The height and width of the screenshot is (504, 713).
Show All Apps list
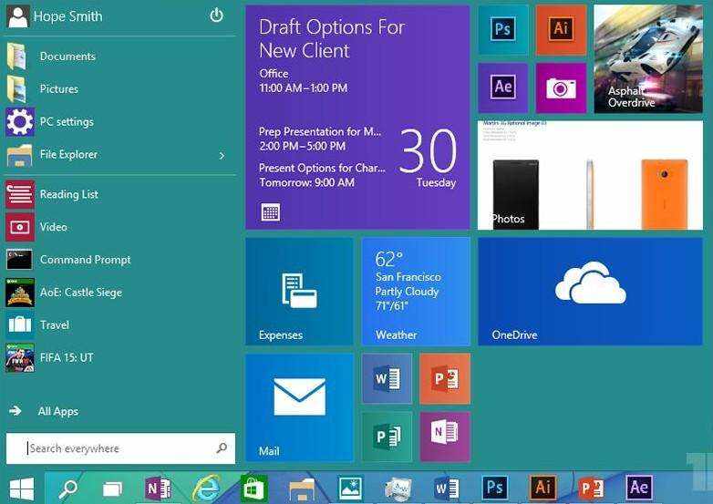(x=44, y=411)
